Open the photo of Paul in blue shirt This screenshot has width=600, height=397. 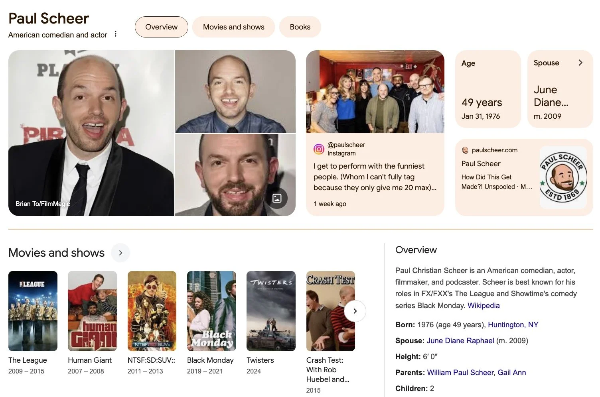pos(235,91)
